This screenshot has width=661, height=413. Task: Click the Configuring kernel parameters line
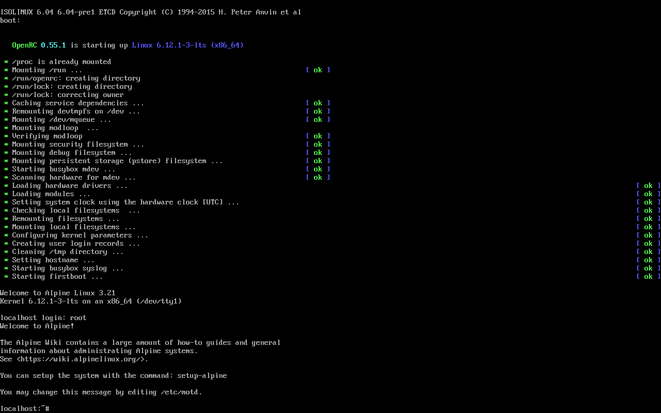tap(76, 235)
